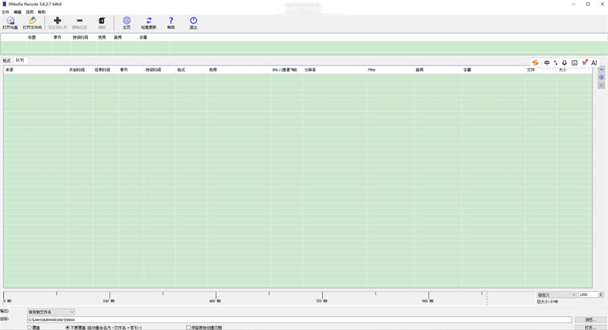Switch to the 格式 (Format) tab
The width and height of the screenshot is (608, 330).
7,60
